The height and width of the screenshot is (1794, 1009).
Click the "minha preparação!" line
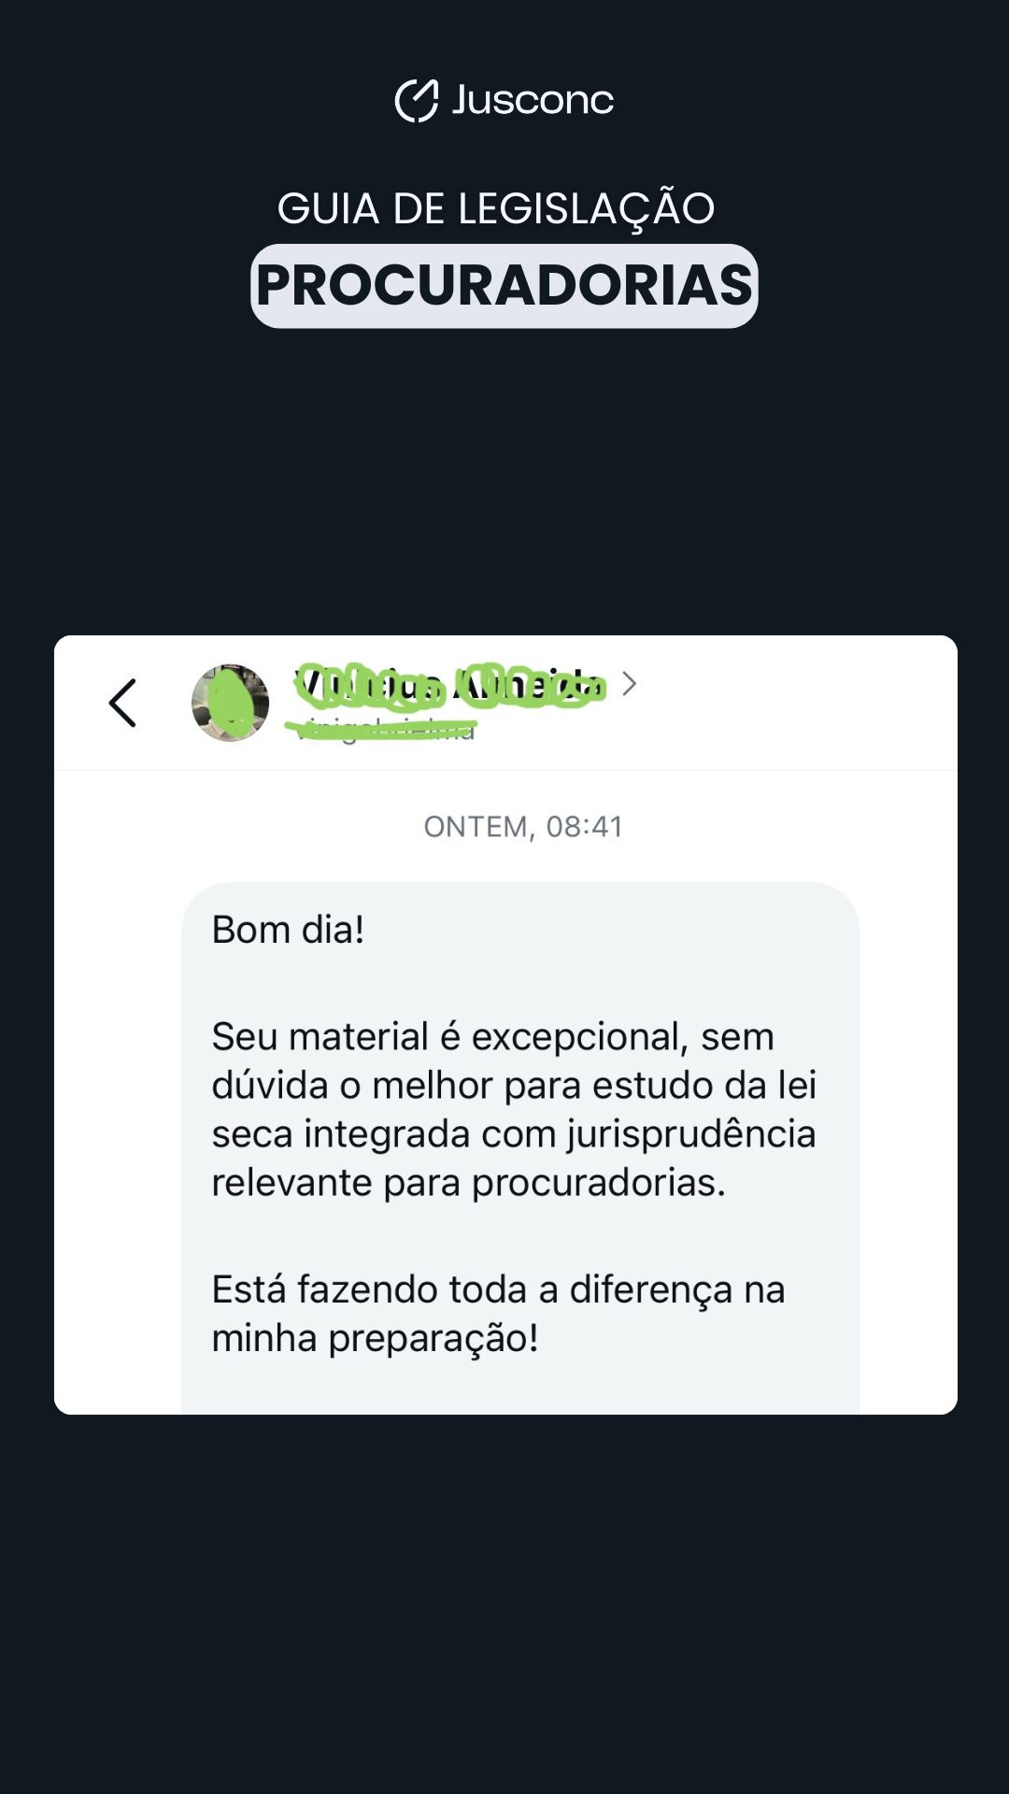coord(375,1338)
